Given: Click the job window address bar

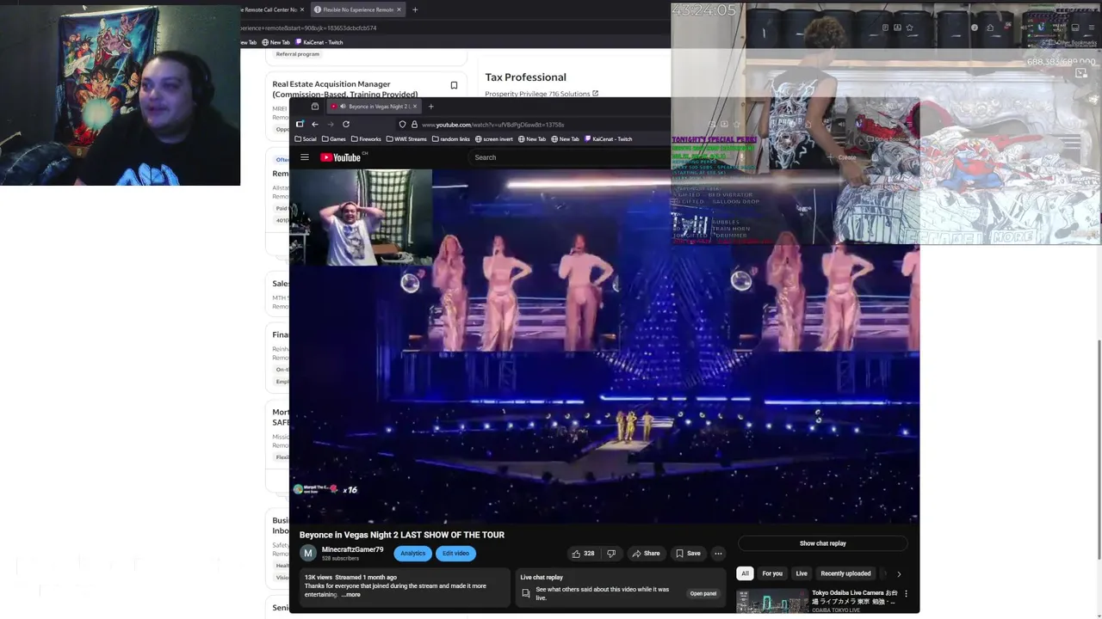Looking at the screenshot, I should (430, 28).
